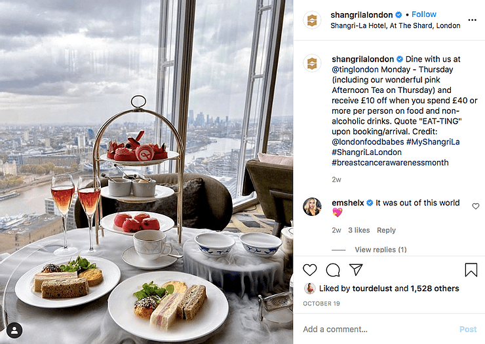View the 1,528 others likes list
This screenshot has width=485, height=344.
coord(435,288)
